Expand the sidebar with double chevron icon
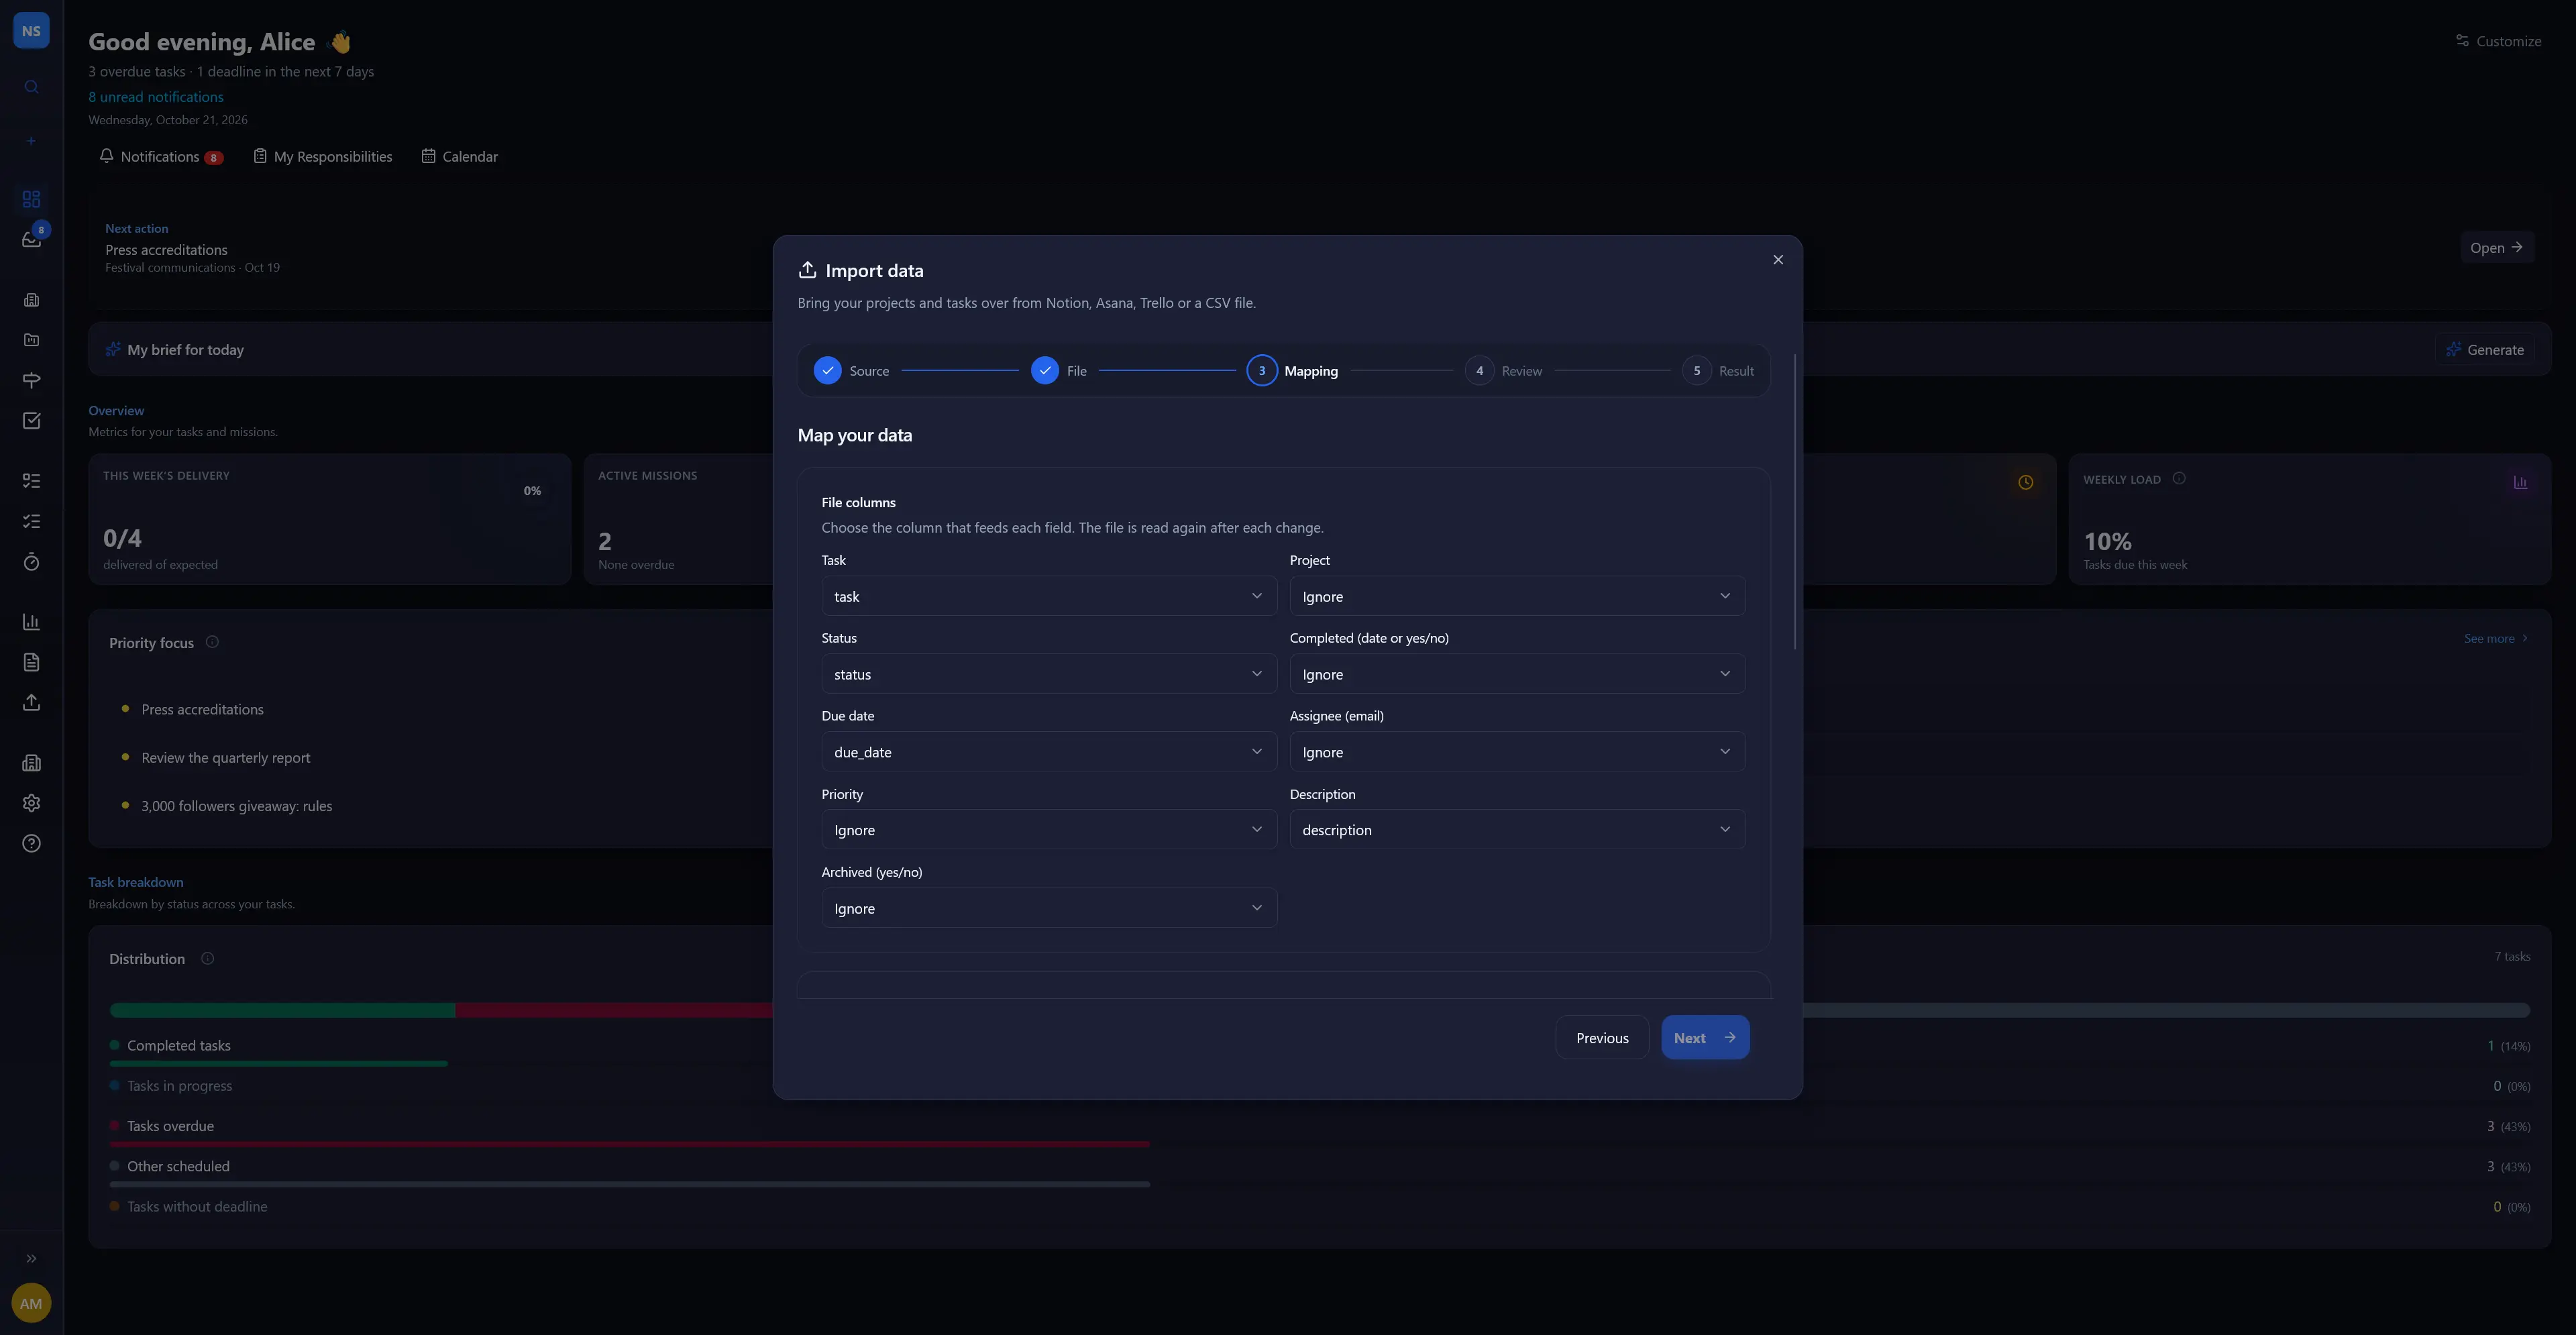2576x1335 pixels. point(31,1259)
